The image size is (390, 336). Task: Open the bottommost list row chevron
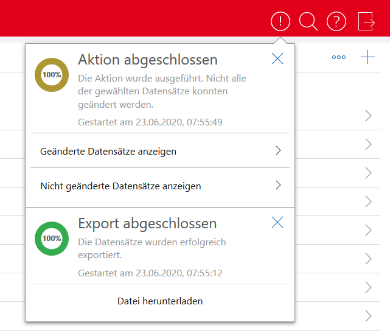[x=368, y=315]
